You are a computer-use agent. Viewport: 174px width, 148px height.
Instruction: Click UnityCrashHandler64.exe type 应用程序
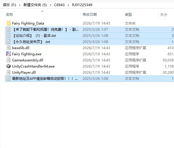(132, 66)
